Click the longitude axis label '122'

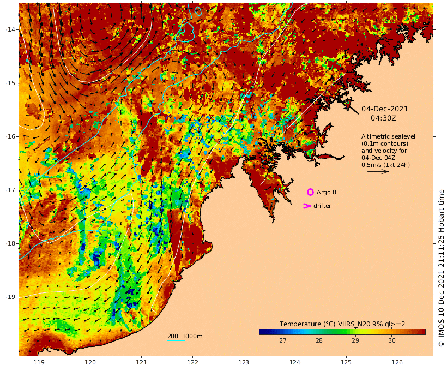[x=192, y=362]
